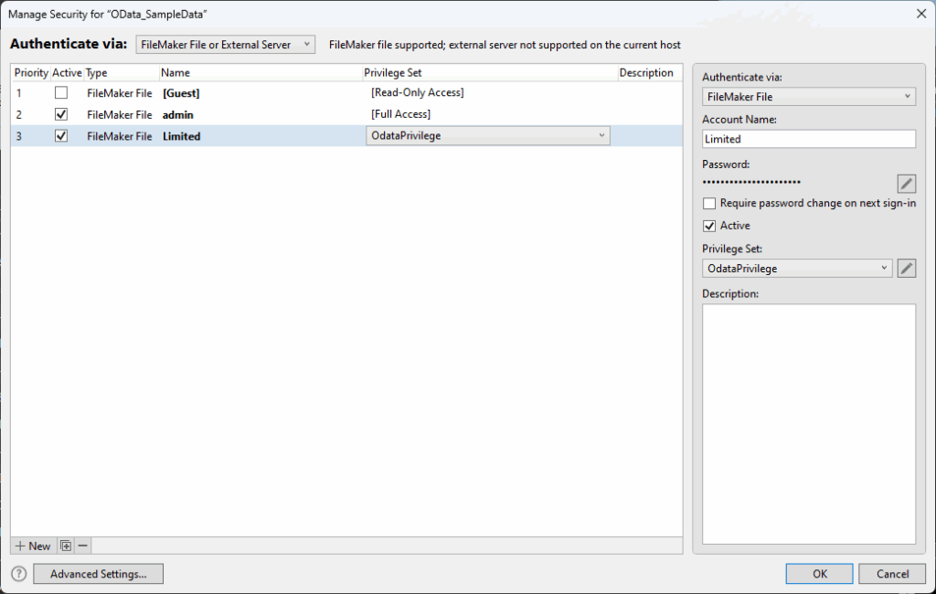936x594 pixels.
Task: Click into the Account Name field
Action: (x=808, y=139)
